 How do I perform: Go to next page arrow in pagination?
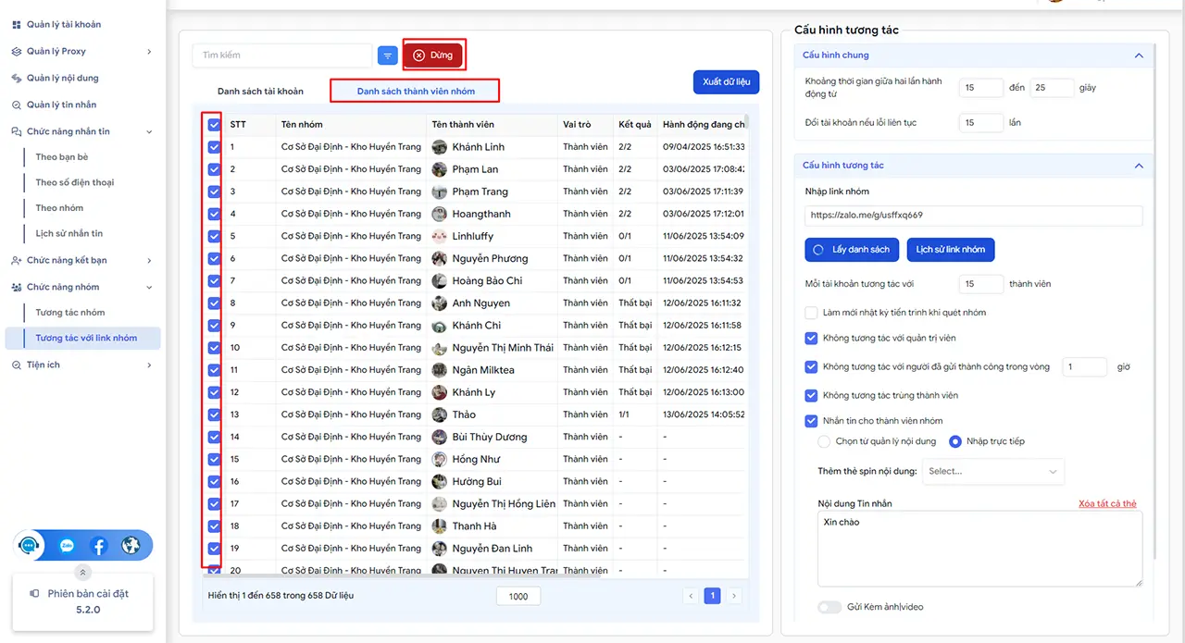point(734,596)
